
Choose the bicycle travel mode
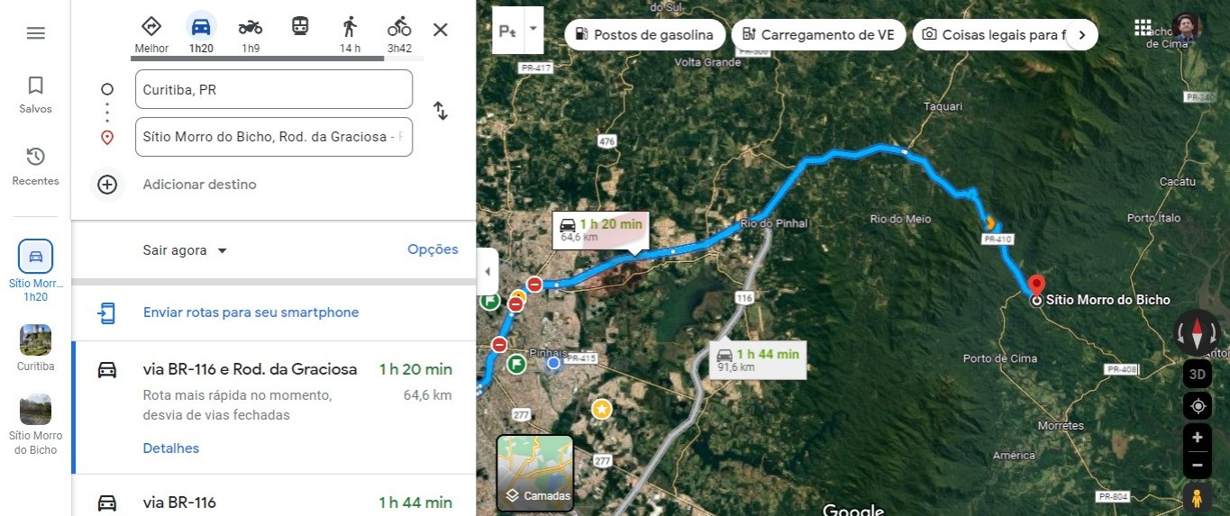click(399, 33)
